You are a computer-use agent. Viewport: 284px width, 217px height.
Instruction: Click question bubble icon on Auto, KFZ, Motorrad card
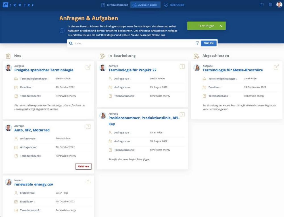88,127
